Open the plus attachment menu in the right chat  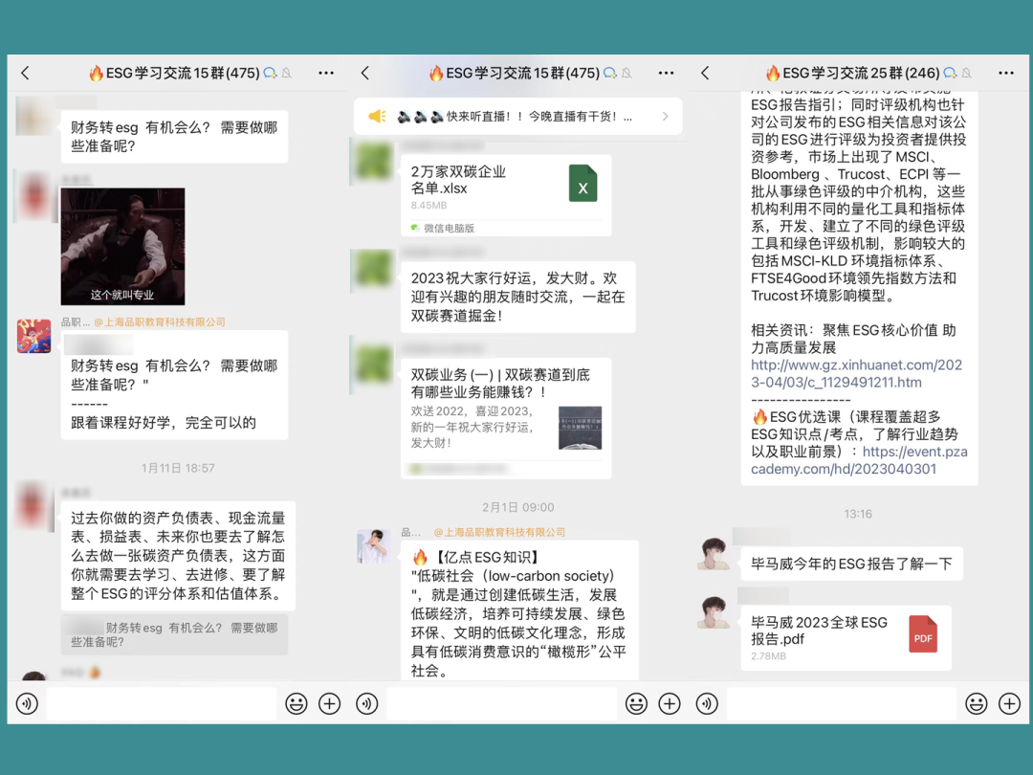1007,703
